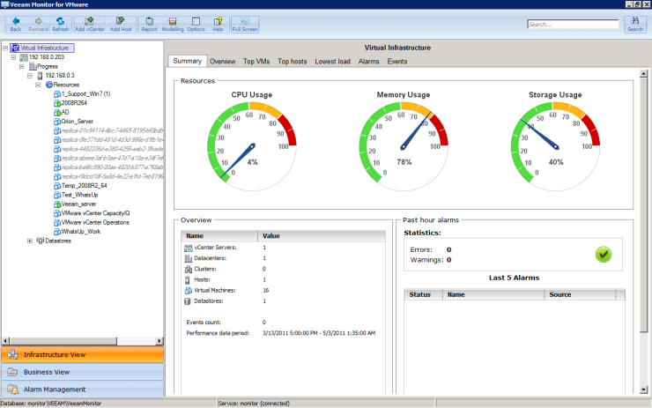Select the AD VM icon
Image resolution: width=652 pixels, height=408 pixels.
point(57,112)
